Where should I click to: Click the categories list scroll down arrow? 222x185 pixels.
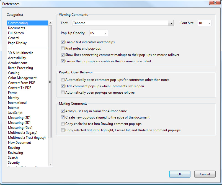click(50, 164)
